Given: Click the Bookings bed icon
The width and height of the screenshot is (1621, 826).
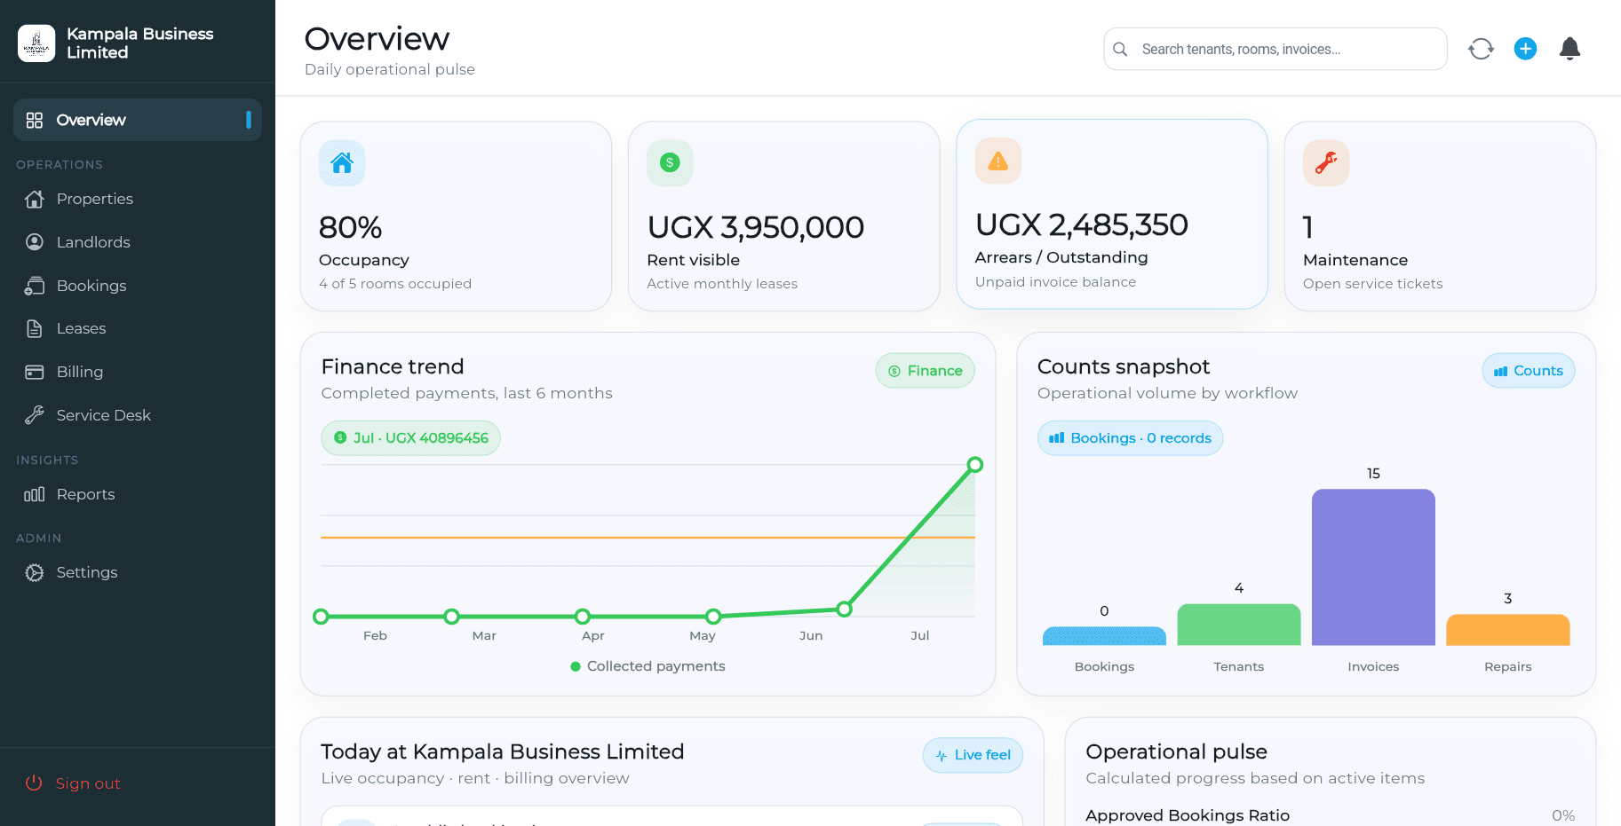Looking at the screenshot, I should tap(35, 286).
